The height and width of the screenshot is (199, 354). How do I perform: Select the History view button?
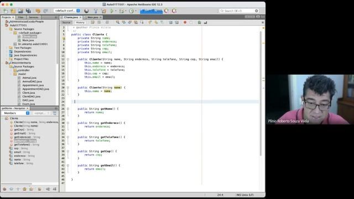pyautogui.click(x=80, y=23)
